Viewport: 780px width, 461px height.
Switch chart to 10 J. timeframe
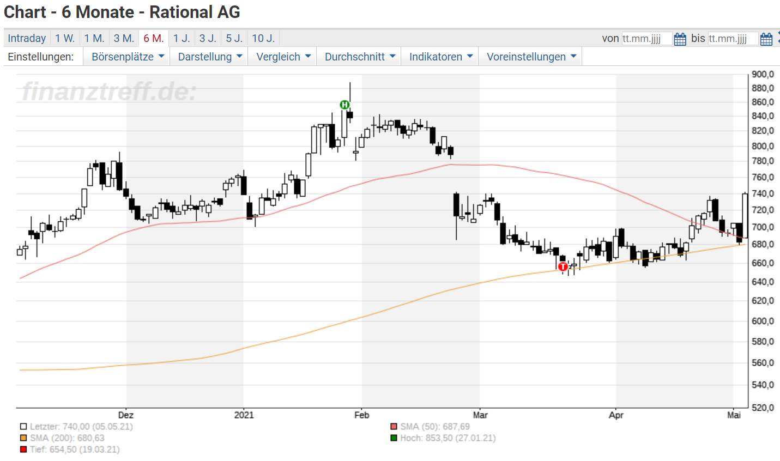263,38
